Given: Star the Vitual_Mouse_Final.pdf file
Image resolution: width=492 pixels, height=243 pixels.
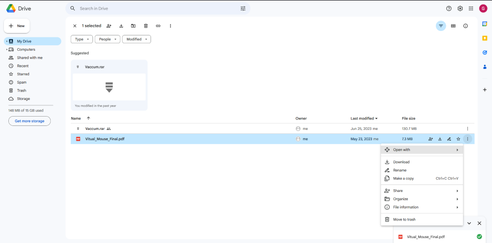Looking at the screenshot, I should 458,139.
